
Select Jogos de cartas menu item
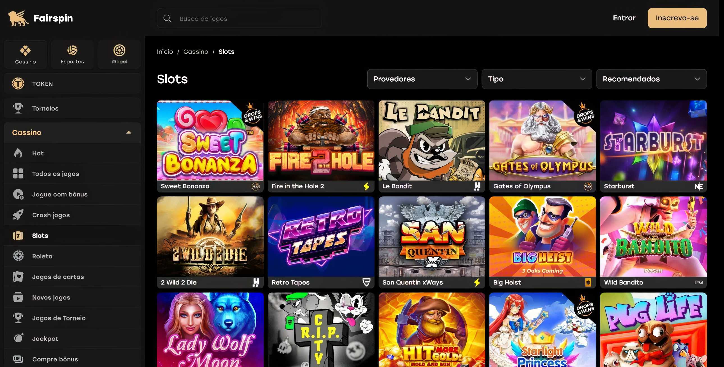pyautogui.click(x=58, y=277)
